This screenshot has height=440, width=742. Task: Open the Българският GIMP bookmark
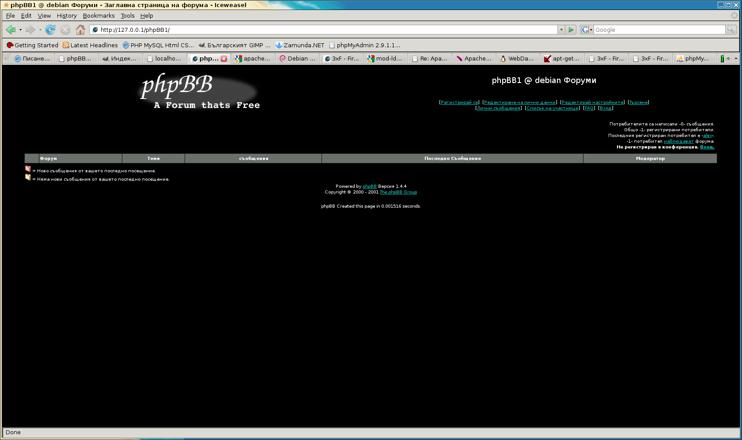pyautogui.click(x=235, y=45)
